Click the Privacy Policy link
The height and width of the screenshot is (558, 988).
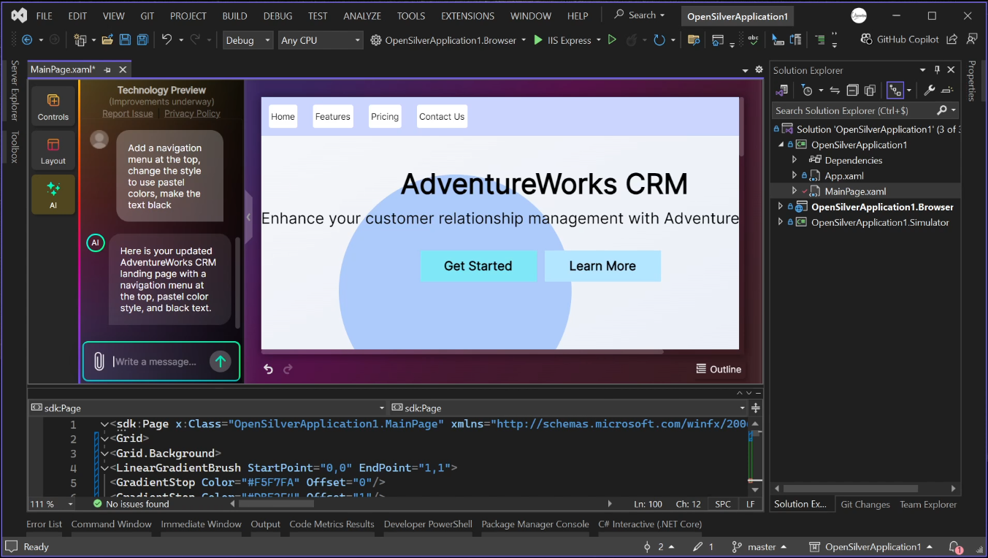[x=192, y=114]
